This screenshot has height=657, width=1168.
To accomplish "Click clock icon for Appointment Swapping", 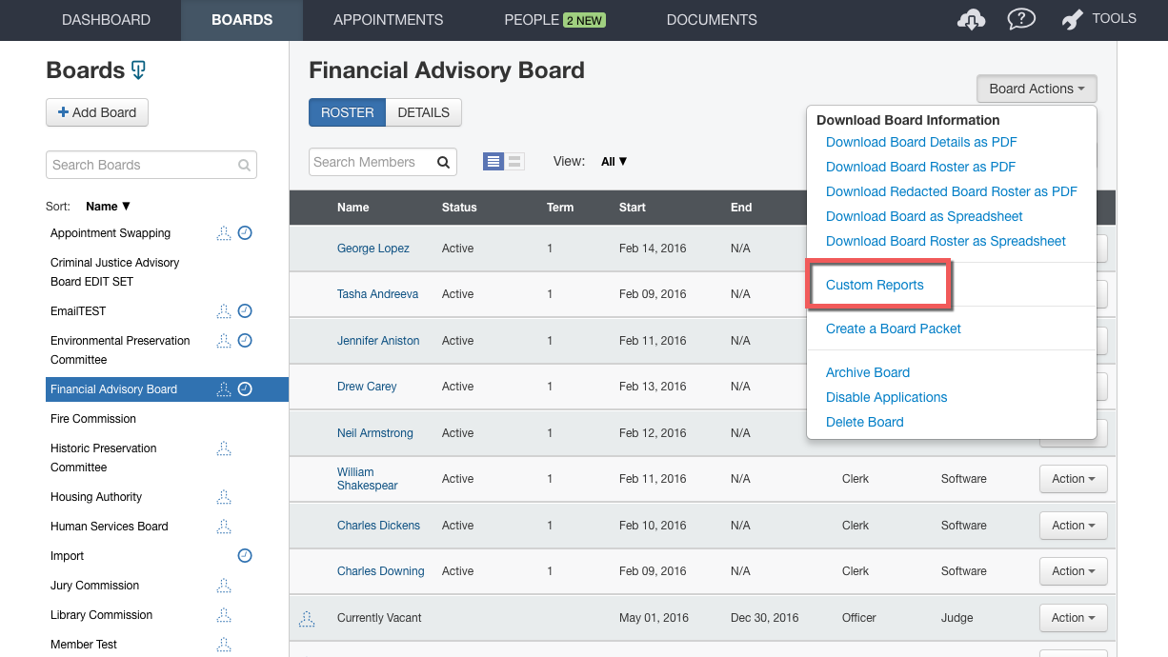I will [x=245, y=233].
